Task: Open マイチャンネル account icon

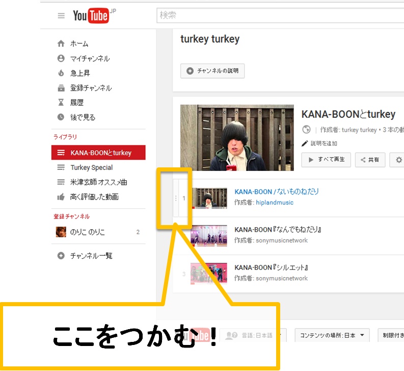Action: 61,58
